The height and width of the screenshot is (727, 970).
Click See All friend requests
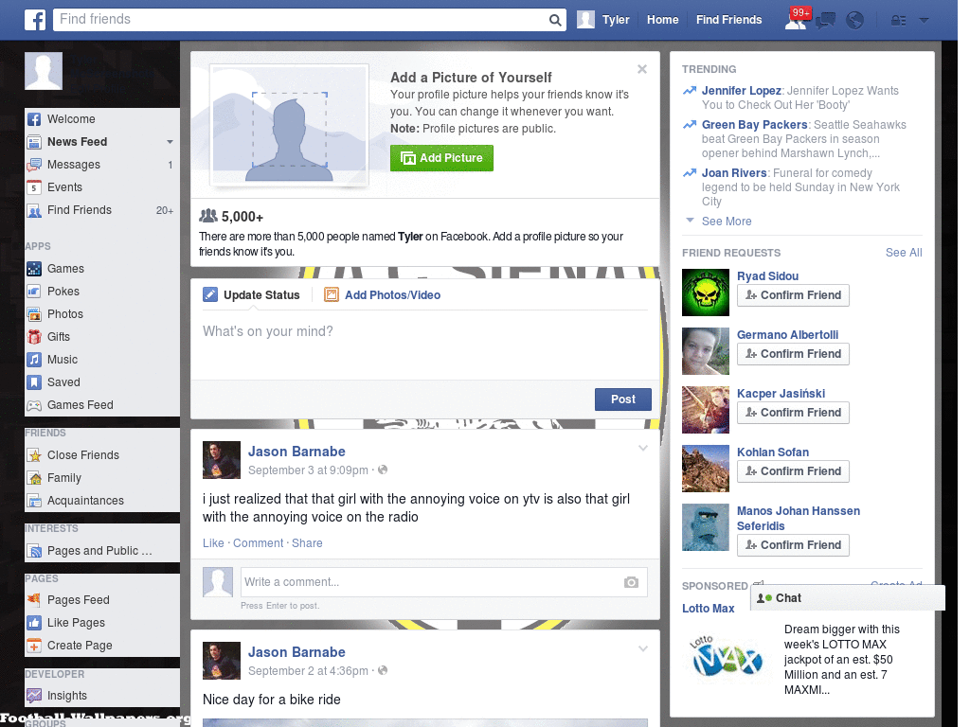904,252
